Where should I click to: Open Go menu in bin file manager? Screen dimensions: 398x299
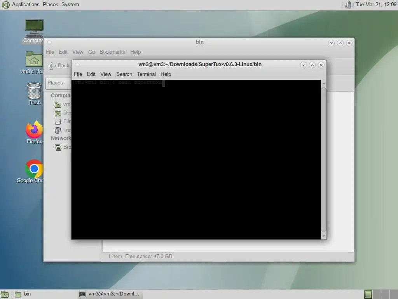coord(91,52)
